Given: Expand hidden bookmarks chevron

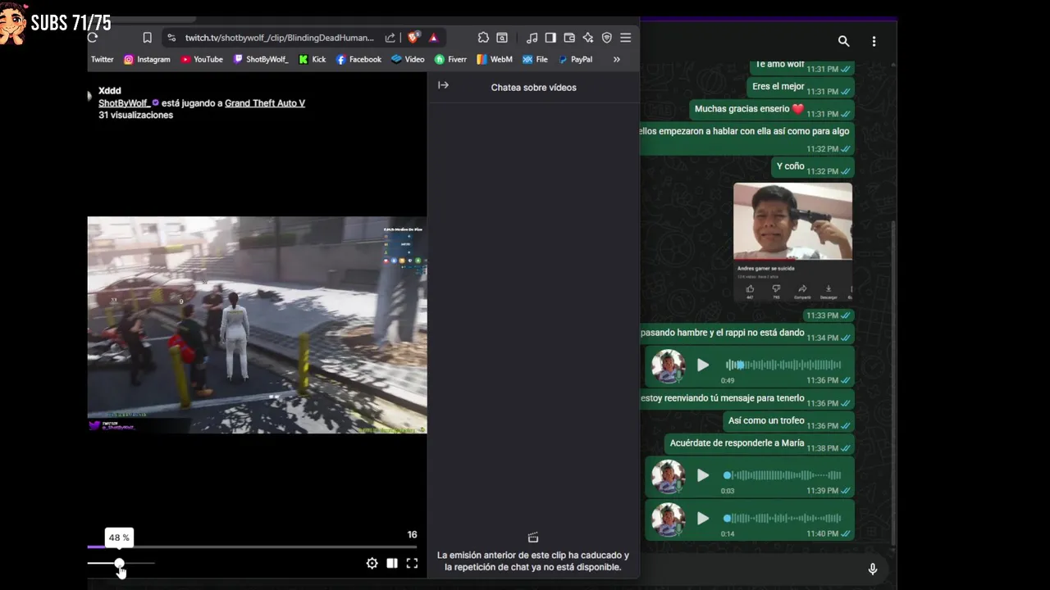Looking at the screenshot, I should pos(617,59).
